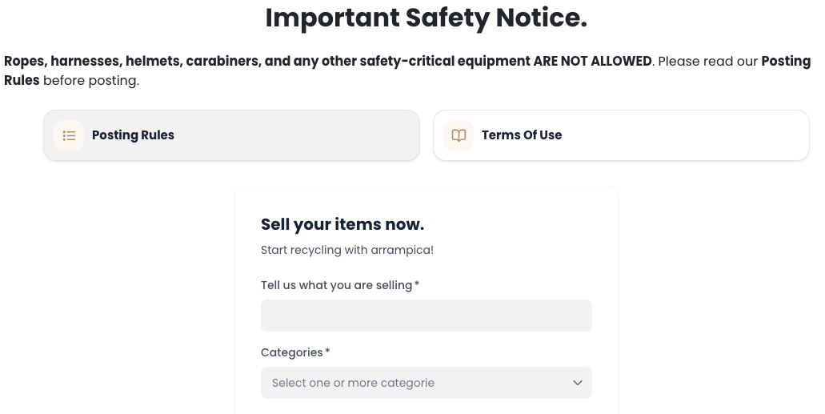Viewport: 825px width, 414px height.
Task: Focus the 'what you are selling' text field
Action: 426,316
